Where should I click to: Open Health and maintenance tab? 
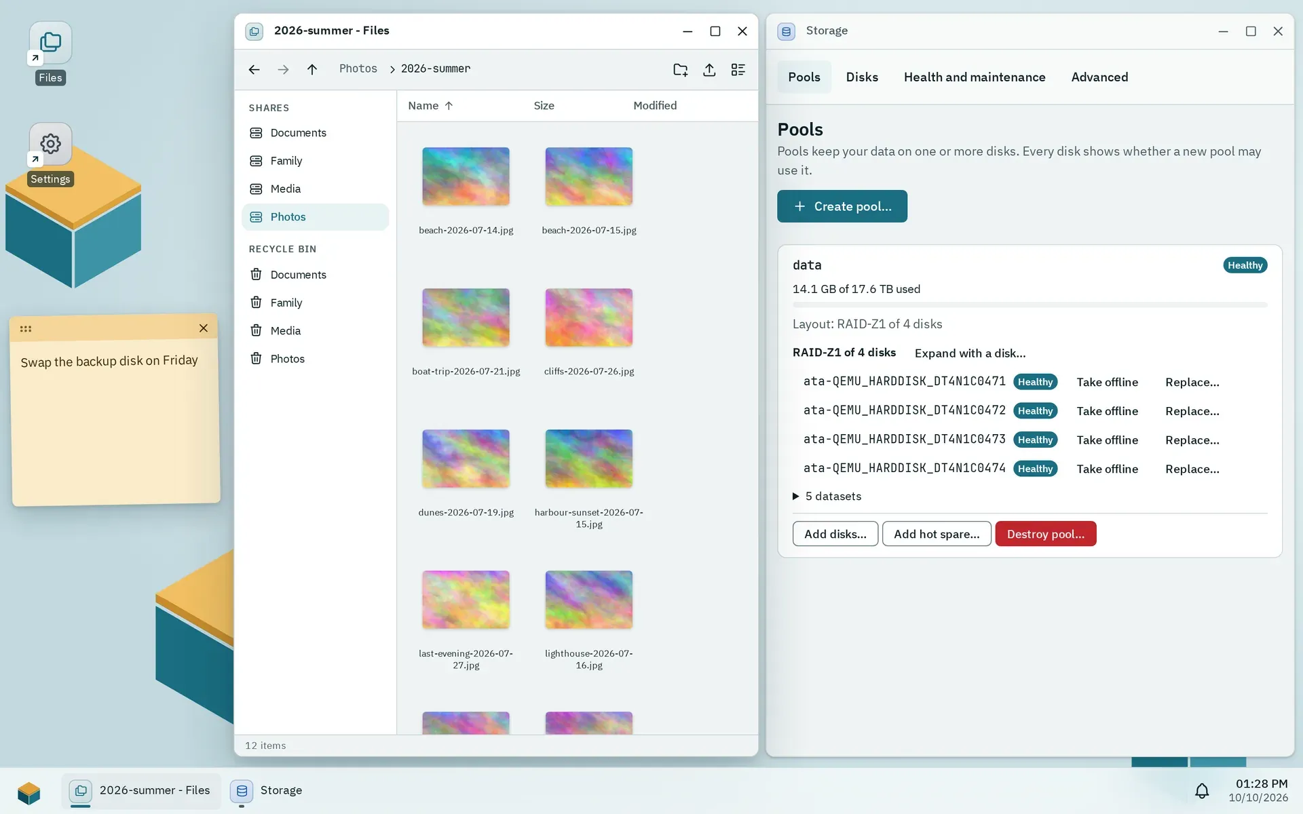pyautogui.click(x=975, y=77)
